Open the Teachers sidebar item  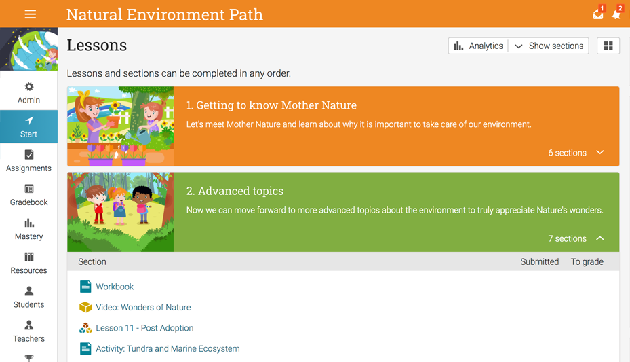pyautogui.click(x=29, y=331)
